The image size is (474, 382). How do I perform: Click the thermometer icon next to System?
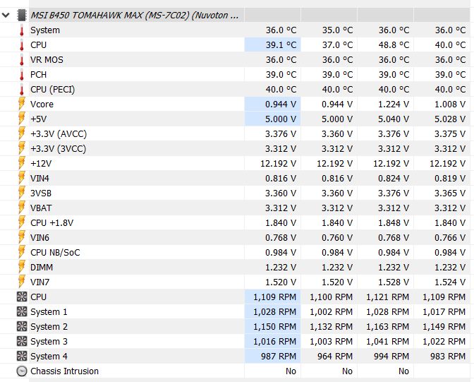(22, 30)
